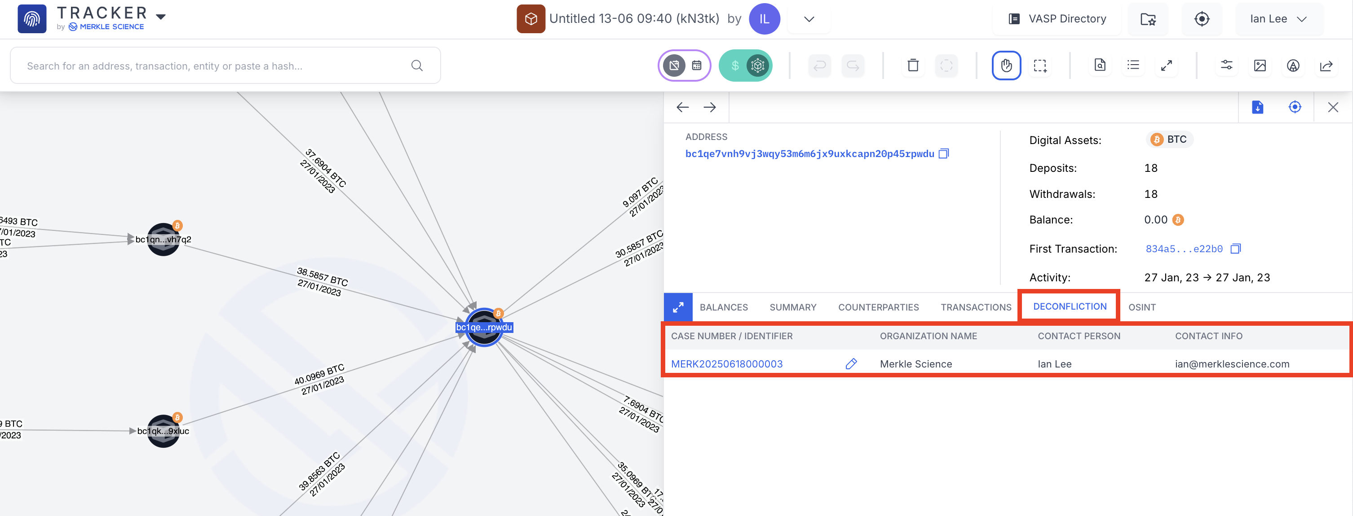The image size is (1353, 516).
Task: Click ian@merklescience.com contact info
Action: (1232, 364)
